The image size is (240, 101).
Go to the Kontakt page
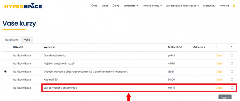click(x=224, y=6)
